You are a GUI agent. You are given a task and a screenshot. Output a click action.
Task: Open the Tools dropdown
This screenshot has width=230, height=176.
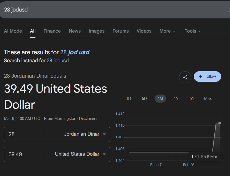[193, 31]
